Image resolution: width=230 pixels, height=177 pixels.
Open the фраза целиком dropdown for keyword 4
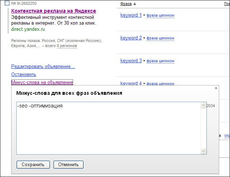(x=160, y=84)
